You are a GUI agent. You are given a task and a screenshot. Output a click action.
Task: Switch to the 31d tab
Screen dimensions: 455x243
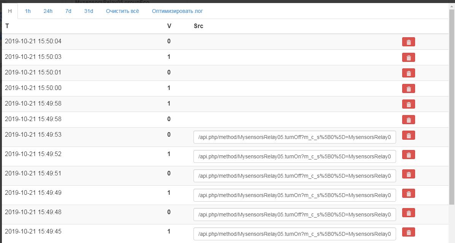pos(89,11)
